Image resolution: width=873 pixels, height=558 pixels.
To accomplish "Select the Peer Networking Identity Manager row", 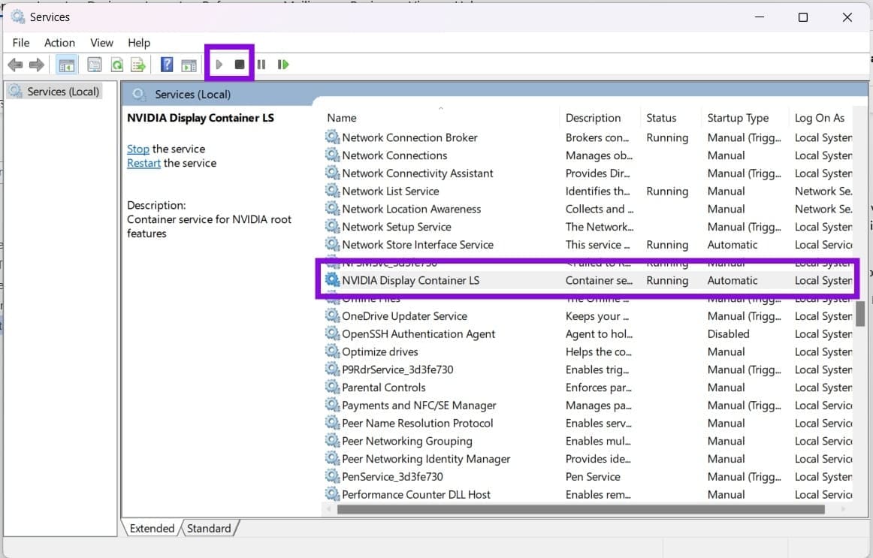I will tap(588, 458).
